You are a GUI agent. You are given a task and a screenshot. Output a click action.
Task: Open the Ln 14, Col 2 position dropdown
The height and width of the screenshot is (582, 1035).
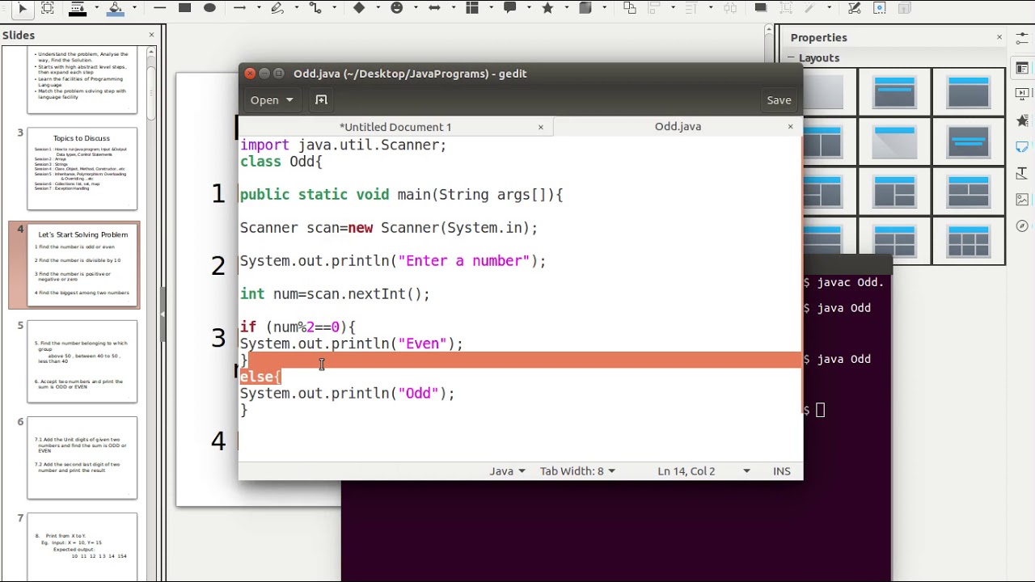click(703, 470)
